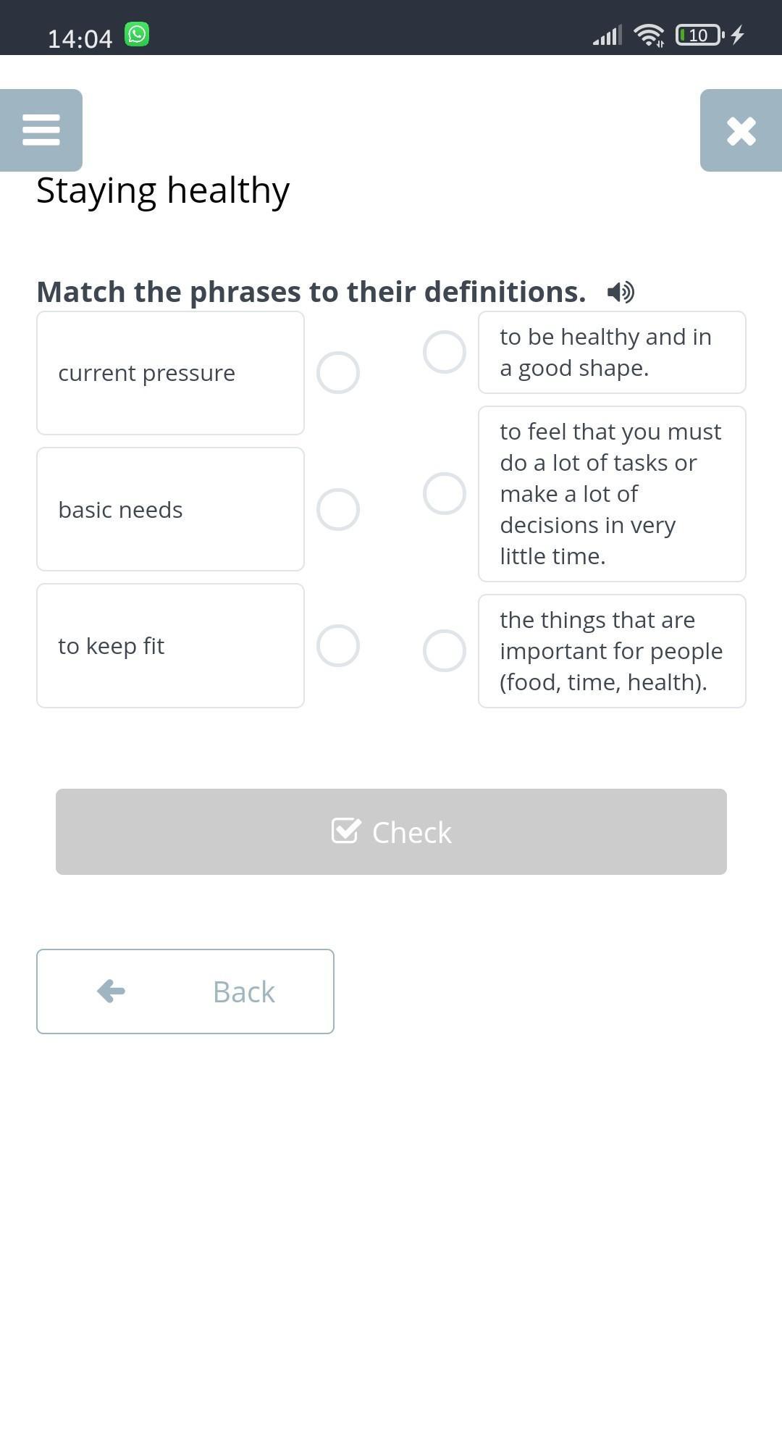Screen dimensions: 782x1434
Task: Tap the battery level indicator
Action: tap(699, 35)
